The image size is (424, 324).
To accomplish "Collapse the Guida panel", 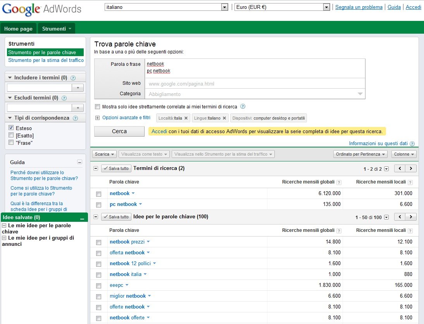I will pyautogui.click(x=79, y=162).
